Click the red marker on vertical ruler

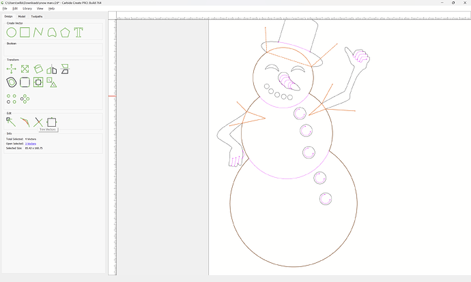coord(112,96)
